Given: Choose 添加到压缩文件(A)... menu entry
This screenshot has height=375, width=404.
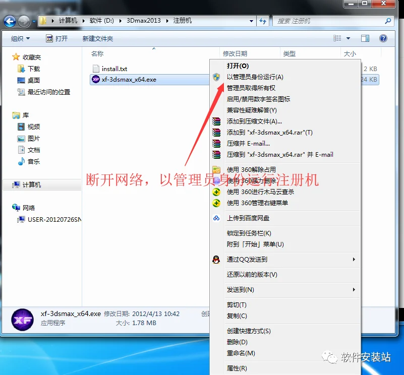Looking at the screenshot, I should 285,121.
